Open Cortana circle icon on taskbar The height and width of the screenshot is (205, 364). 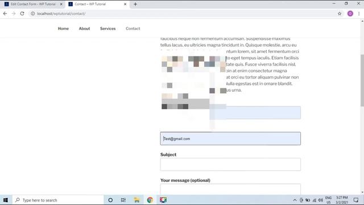tap(110, 200)
